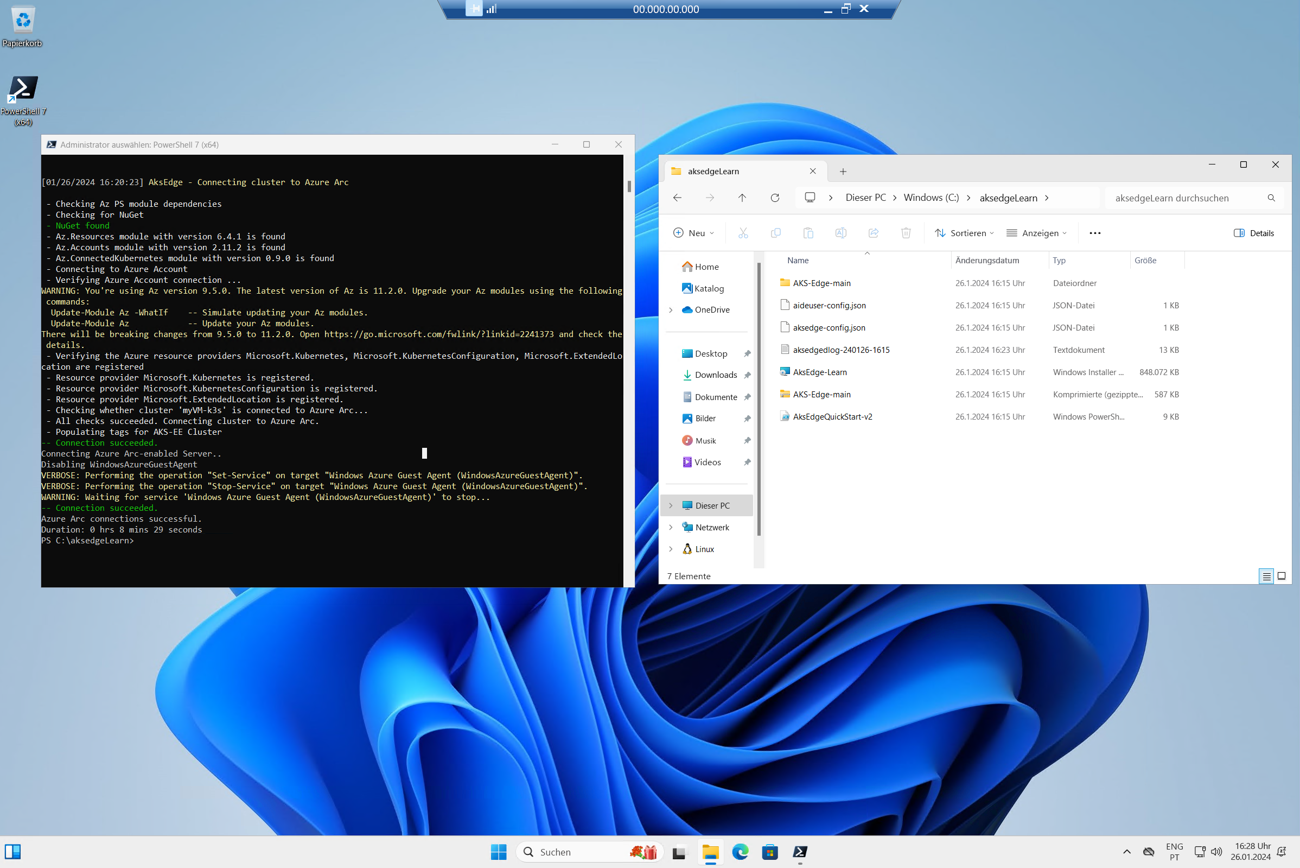The image size is (1300, 868).
Task: Select the Anzeigen dropdown in Explorer
Action: point(1041,232)
